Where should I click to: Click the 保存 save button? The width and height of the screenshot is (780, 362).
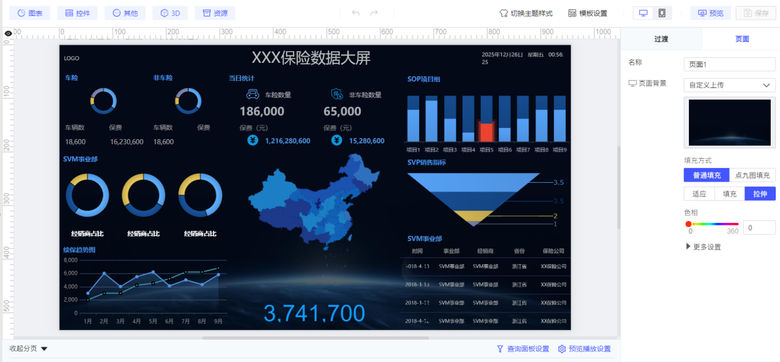point(755,13)
